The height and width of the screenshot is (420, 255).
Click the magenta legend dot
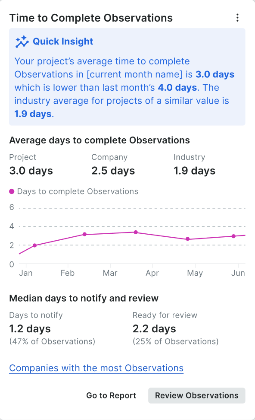(12, 191)
